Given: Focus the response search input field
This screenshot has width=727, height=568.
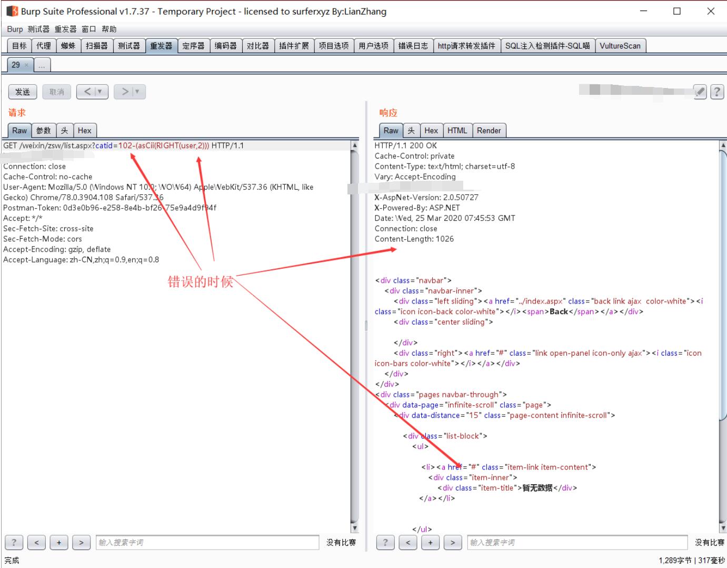Looking at the screenshot, I should click(577, 543).
